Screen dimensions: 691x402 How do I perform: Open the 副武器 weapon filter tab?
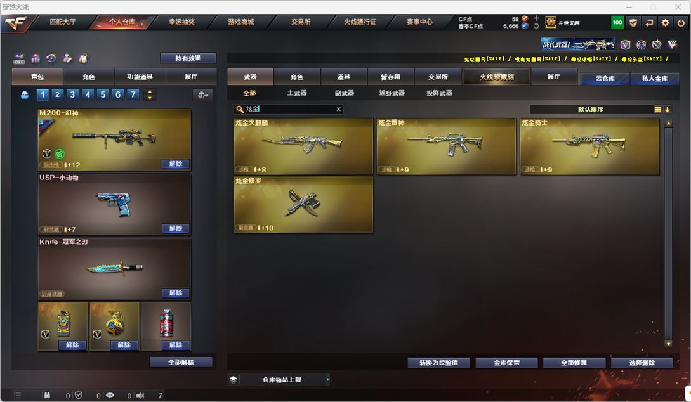coord(344,93)
